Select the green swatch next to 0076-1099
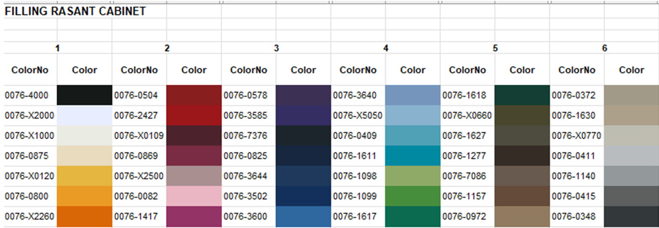 point(412,196)
